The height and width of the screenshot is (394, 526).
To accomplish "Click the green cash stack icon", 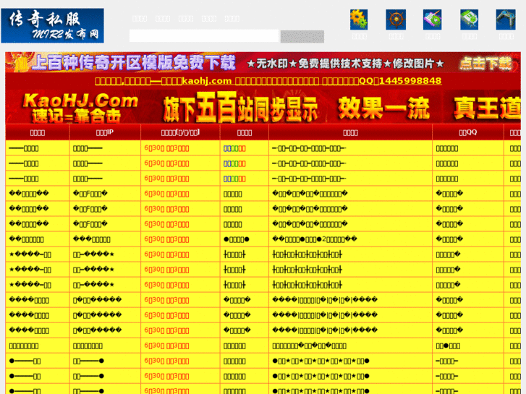I will tap(469, 20).
